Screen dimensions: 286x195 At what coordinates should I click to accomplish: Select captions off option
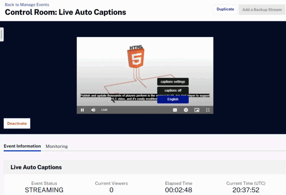(x=173, y=90)
